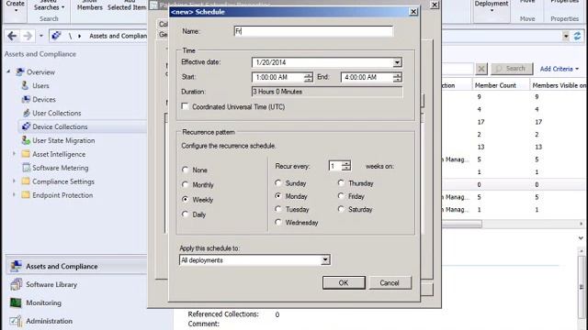Viewport: 588px width, 330px height.
Task: Go back with the navigation arrow
Action: tap(12, 36)
